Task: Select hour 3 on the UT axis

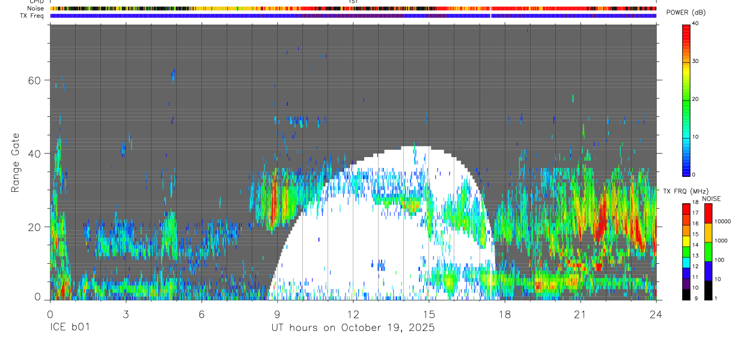Action: 126,314
